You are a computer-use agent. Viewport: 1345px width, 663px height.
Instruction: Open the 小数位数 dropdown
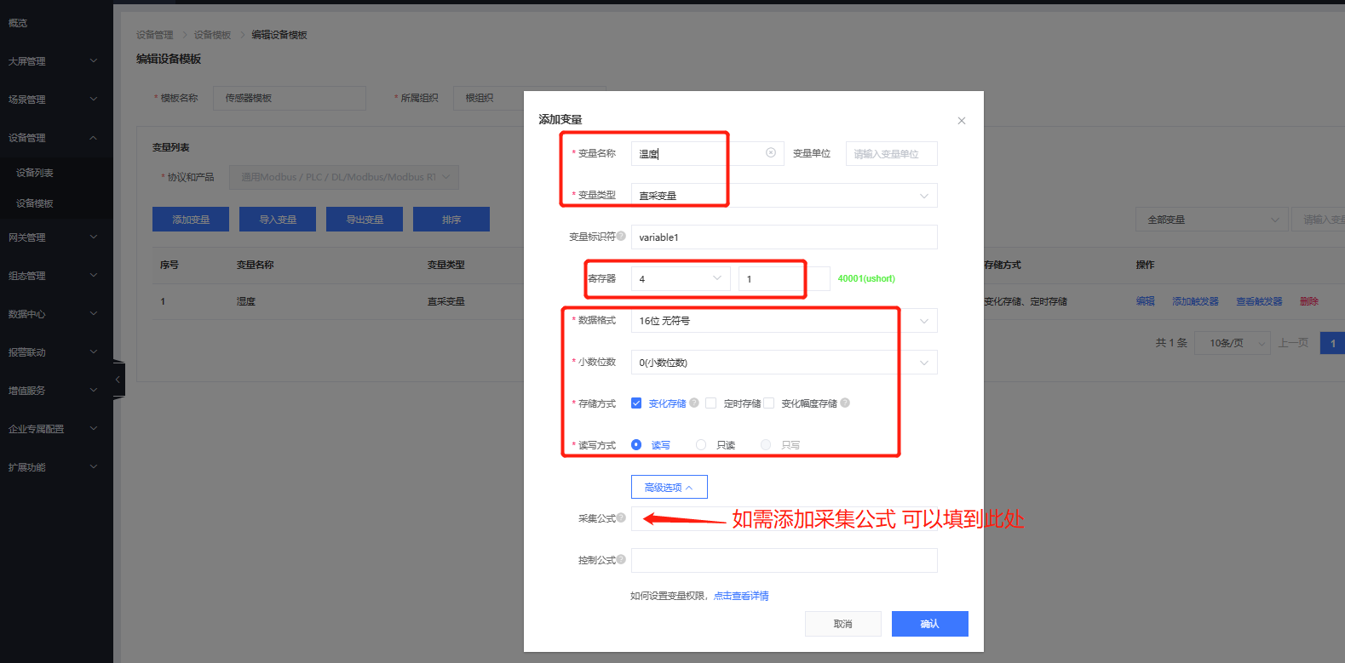click(x=784, y=363)
